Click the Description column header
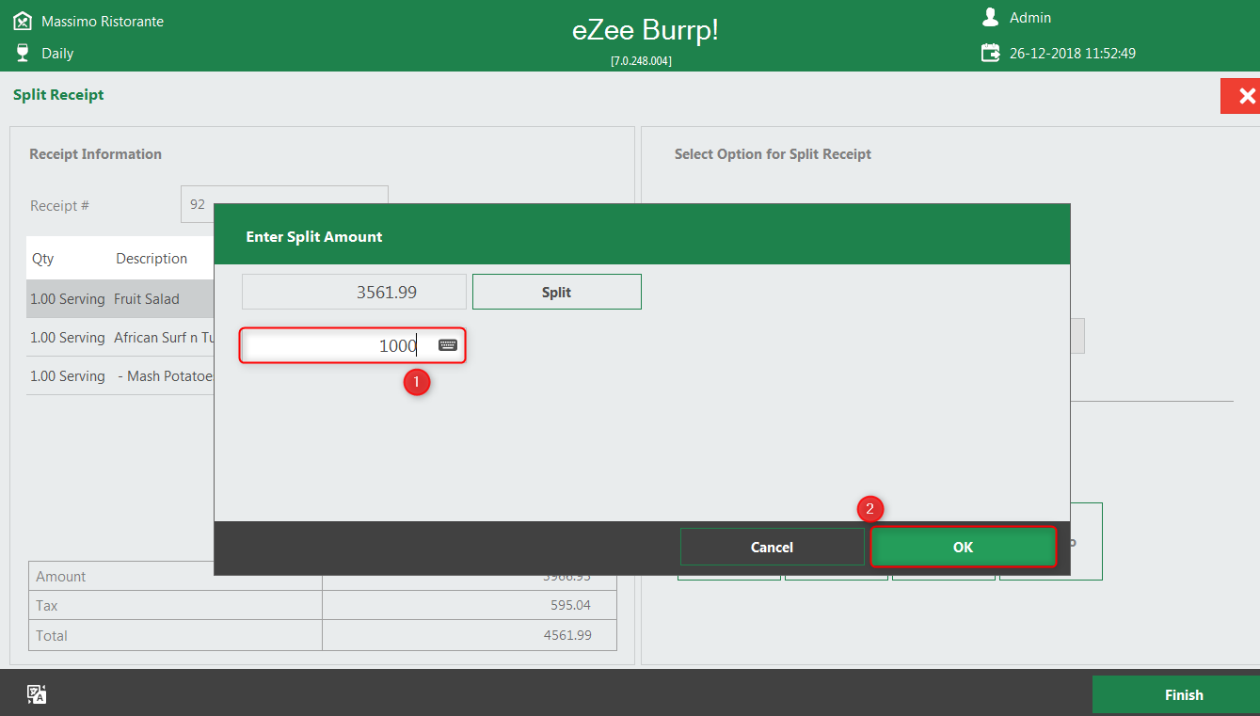1260x716 pixels. point(152,258)
